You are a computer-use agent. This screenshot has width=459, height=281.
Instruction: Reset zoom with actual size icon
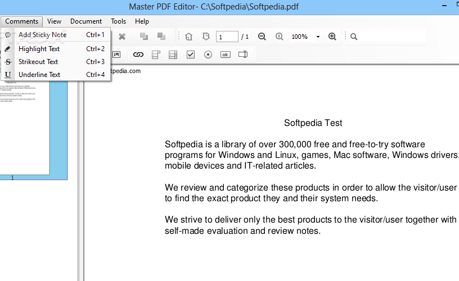pyautogui.click(x=279, y=37)
